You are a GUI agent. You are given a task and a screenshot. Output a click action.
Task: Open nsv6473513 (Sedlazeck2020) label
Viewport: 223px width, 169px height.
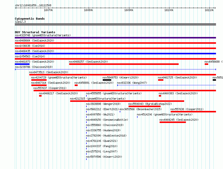(49, 72)
